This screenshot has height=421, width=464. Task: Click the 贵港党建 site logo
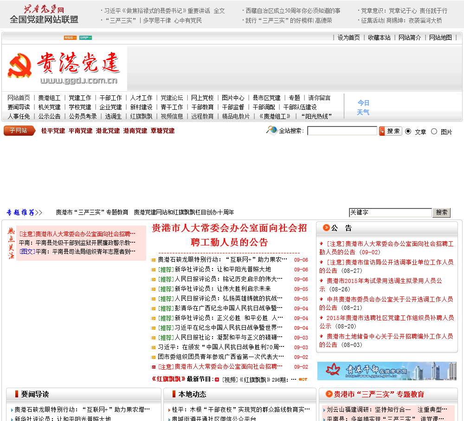click(64, 68)
